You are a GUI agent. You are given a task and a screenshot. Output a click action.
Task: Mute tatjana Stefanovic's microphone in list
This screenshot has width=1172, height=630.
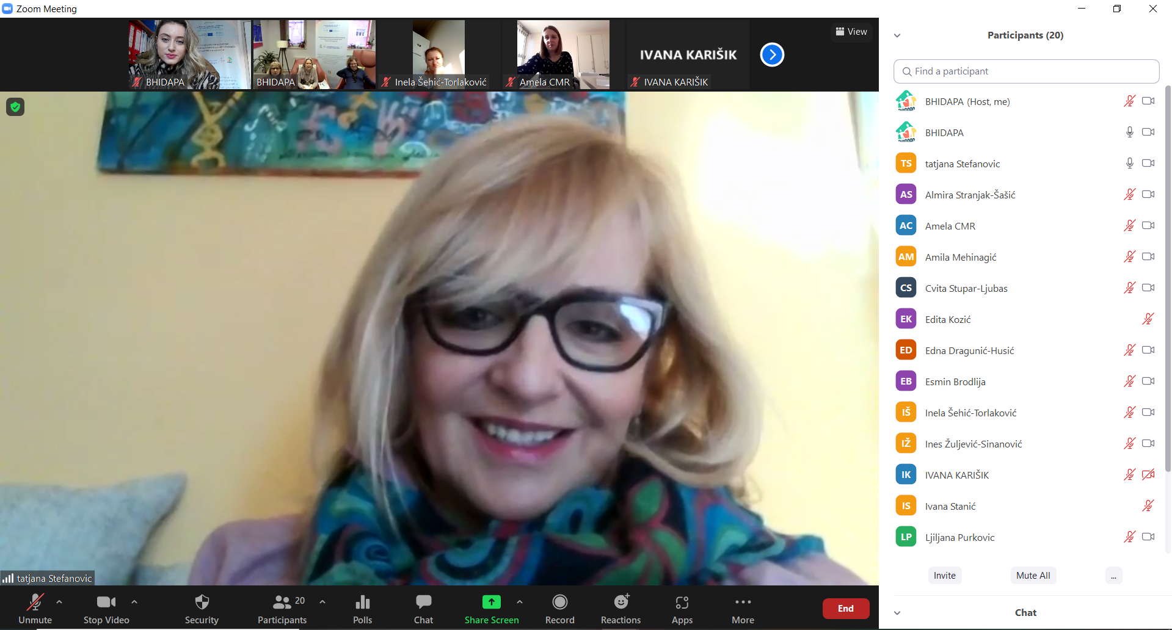coord(1129,163)
